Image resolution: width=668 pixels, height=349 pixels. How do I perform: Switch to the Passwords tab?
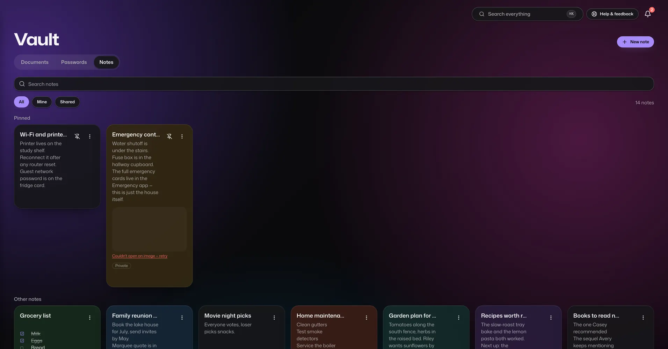point(74,62)
